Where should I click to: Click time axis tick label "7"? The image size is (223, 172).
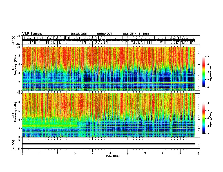coord(145,153)
